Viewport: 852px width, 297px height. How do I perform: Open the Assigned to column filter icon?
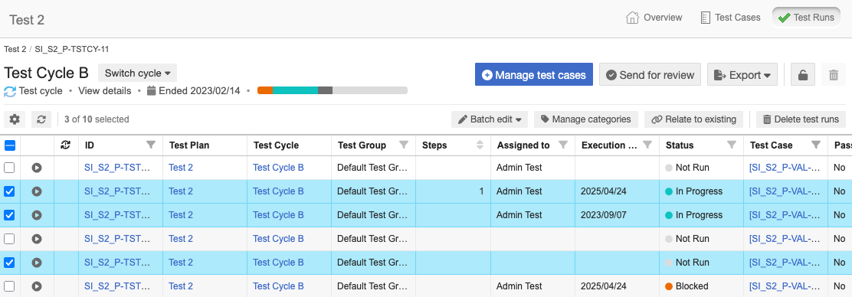(x=563, y=145)
